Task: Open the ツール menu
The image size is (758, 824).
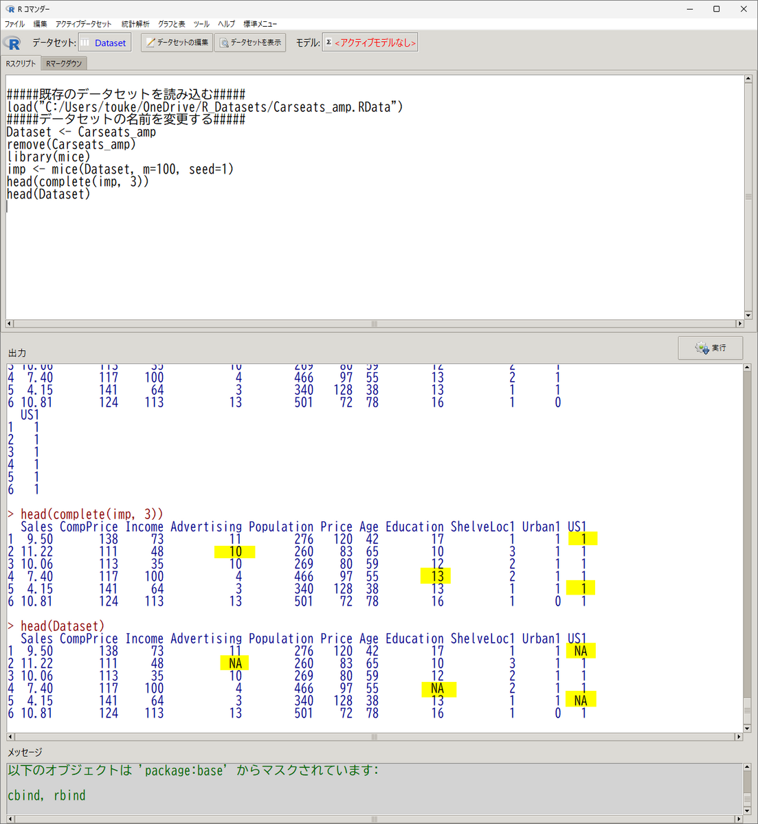Action: click(201, 24)
